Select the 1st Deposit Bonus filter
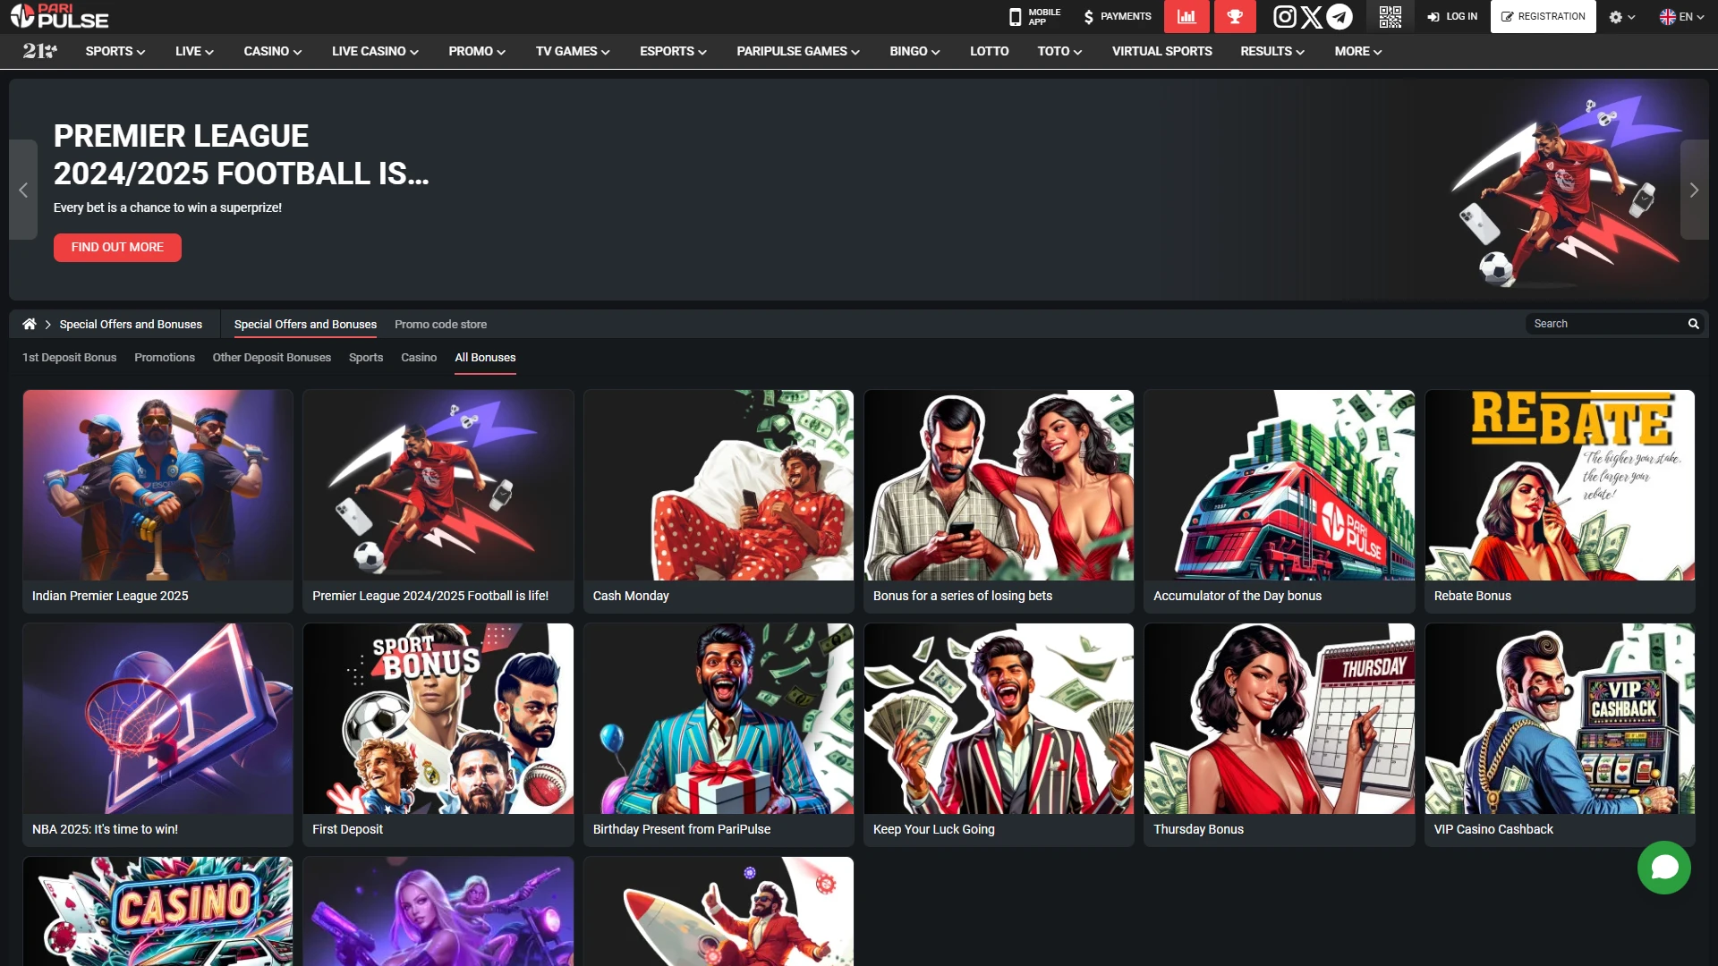The height and width of the screenshot is (966, 1718). coord(69,357)
